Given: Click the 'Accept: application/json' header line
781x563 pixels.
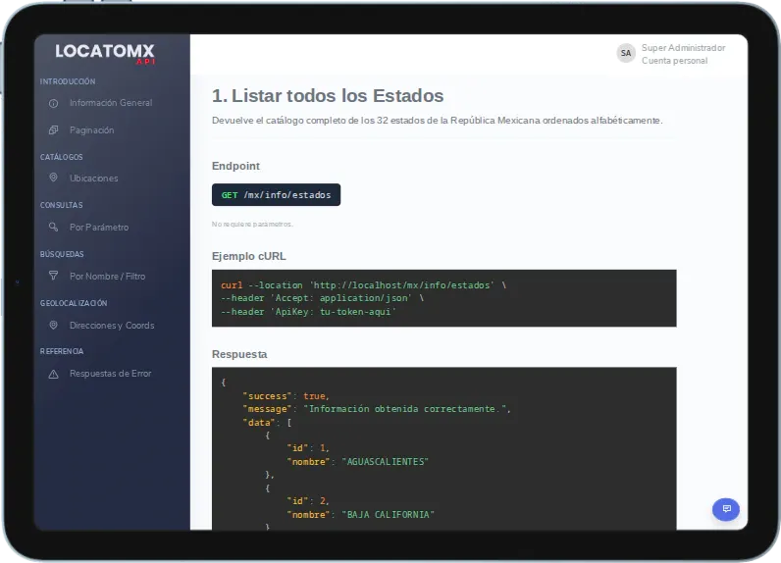Looking at the screenshot, I should 322,298.
